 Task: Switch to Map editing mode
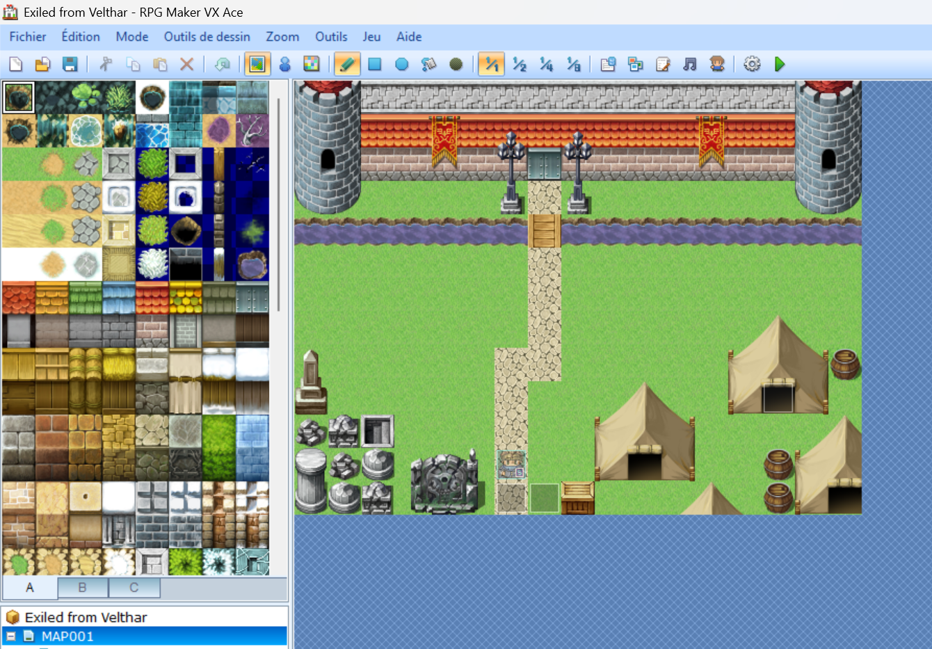click(257, 65)
